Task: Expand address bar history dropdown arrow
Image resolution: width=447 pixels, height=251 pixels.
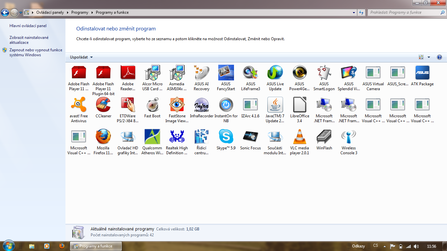Action: 354,12
